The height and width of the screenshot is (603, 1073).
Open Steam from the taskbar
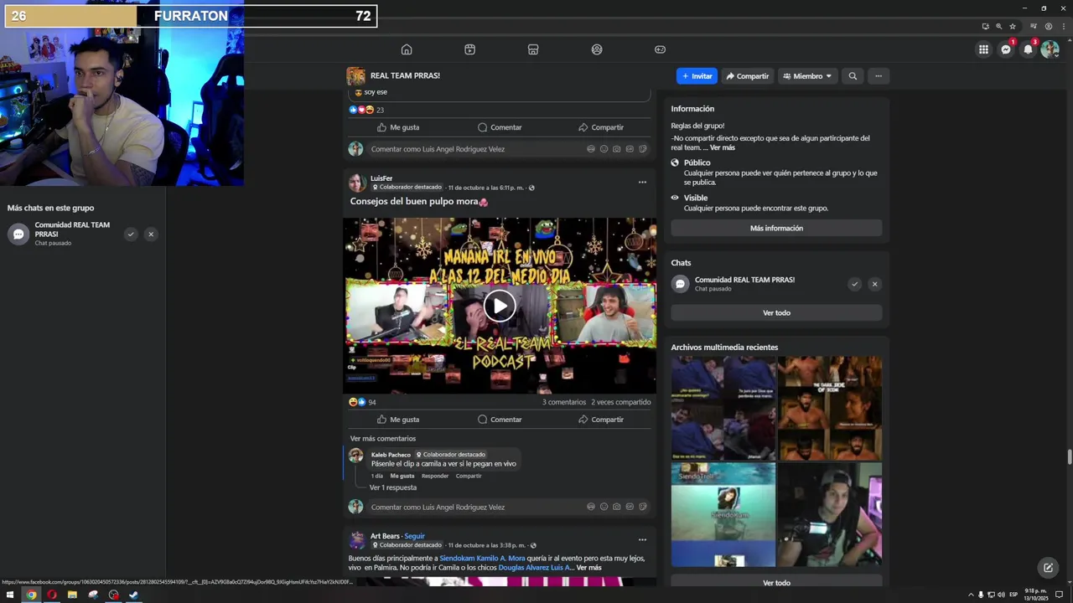click(x=133, y=595)
